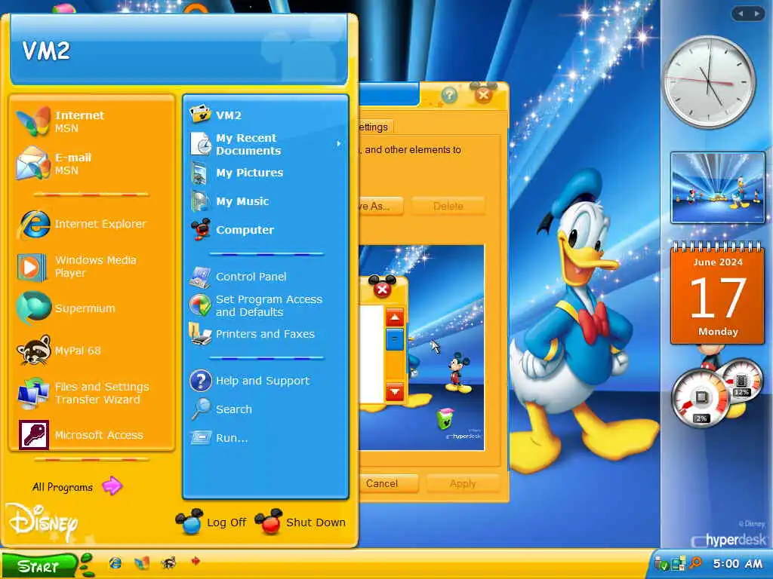
Task: Open My Music folder icon
Action: 200,201
